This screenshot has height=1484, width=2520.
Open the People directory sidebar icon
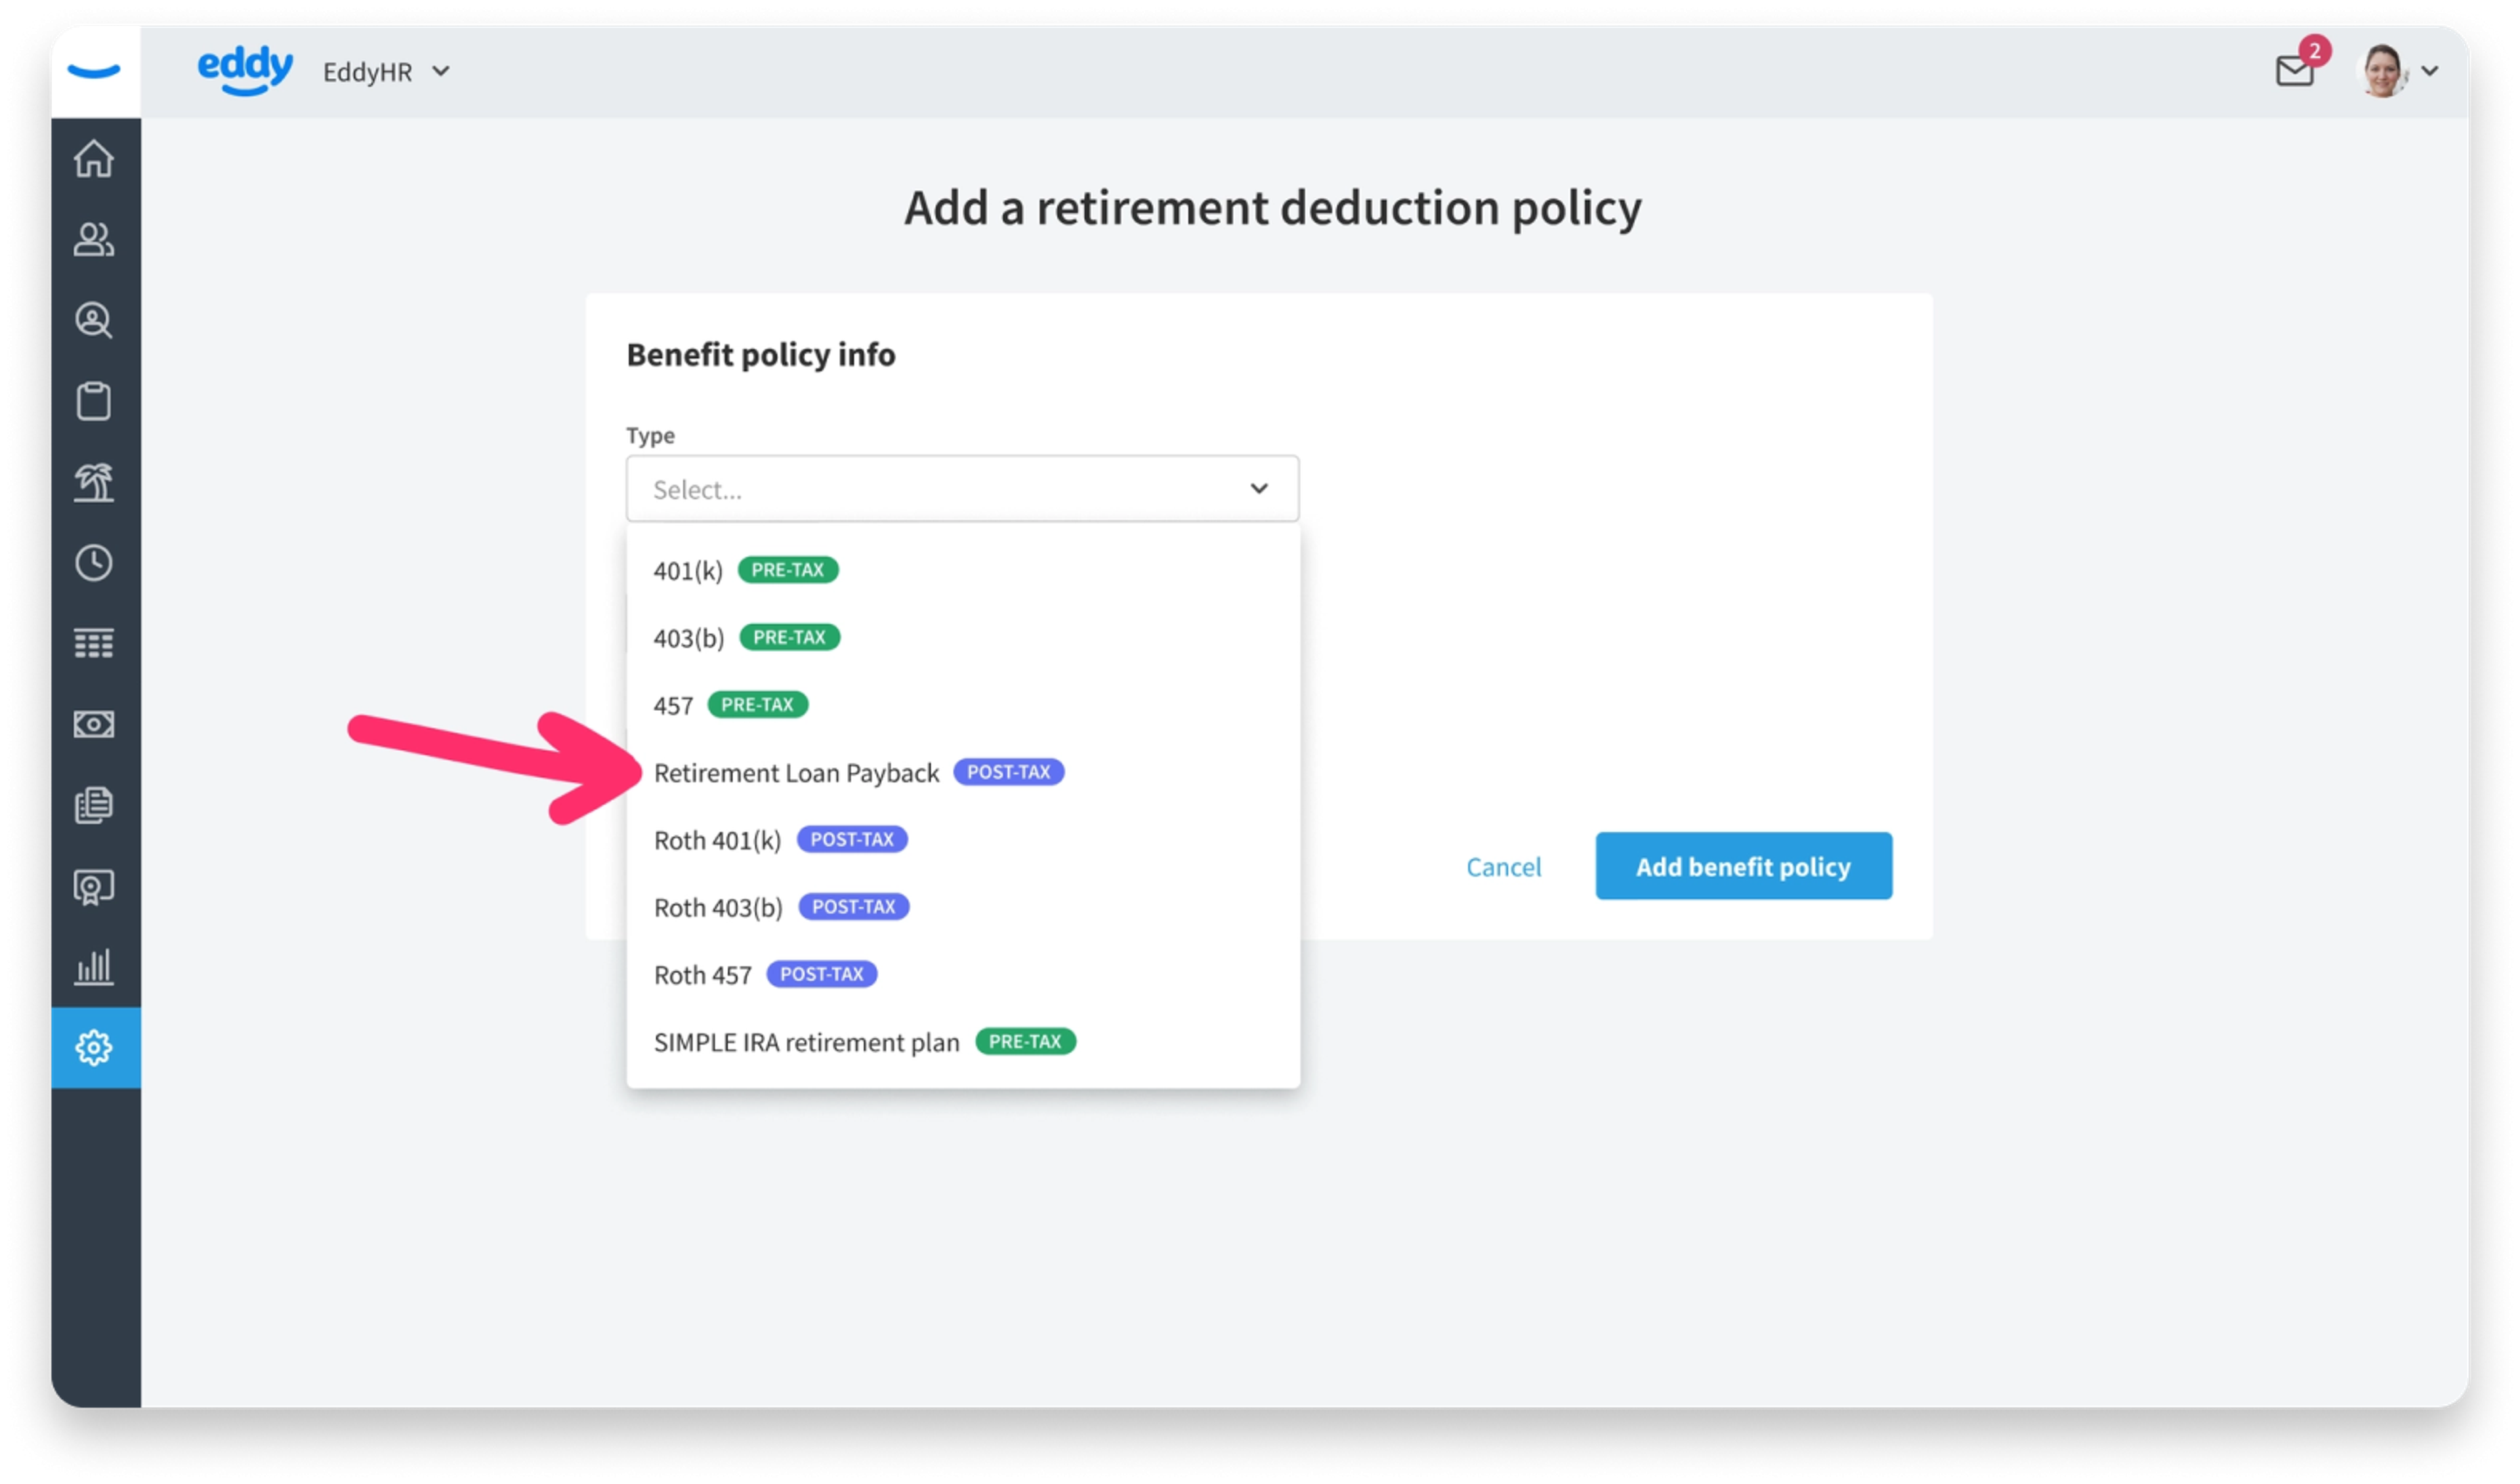[x=94, y=239]
